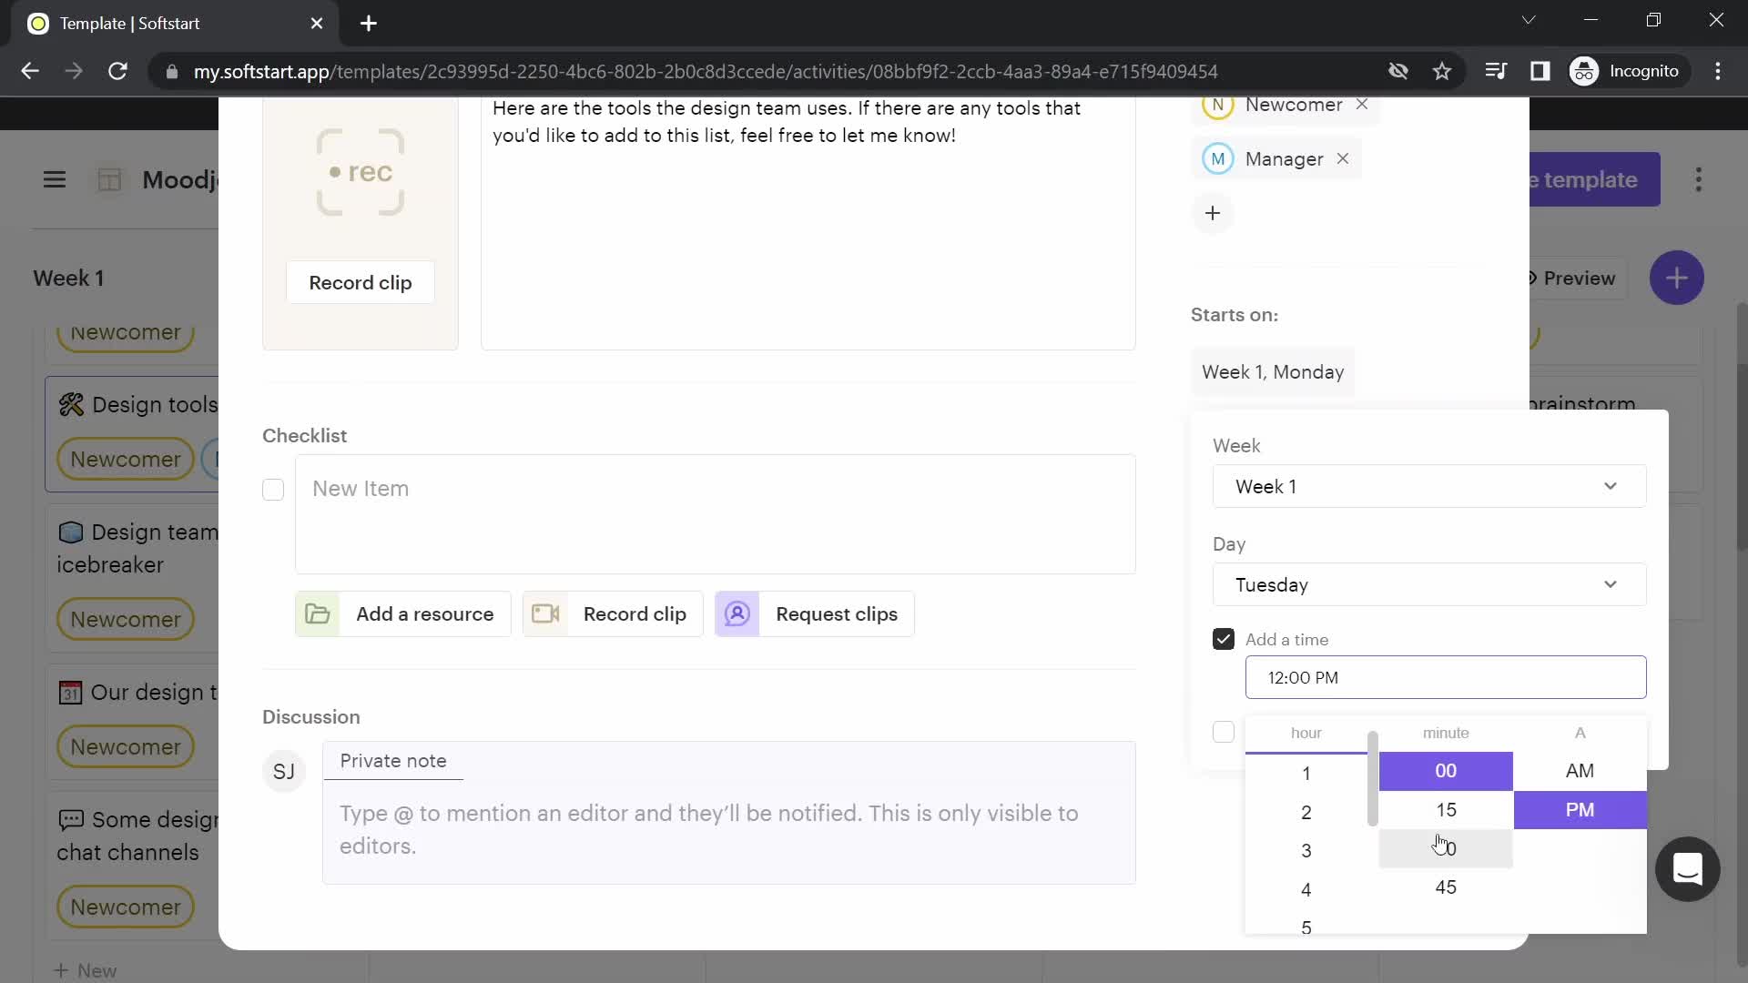Viewport: 1748px width, 983px height.
Task: Click the Design team icebreaker icon
Action: (69, 531)
